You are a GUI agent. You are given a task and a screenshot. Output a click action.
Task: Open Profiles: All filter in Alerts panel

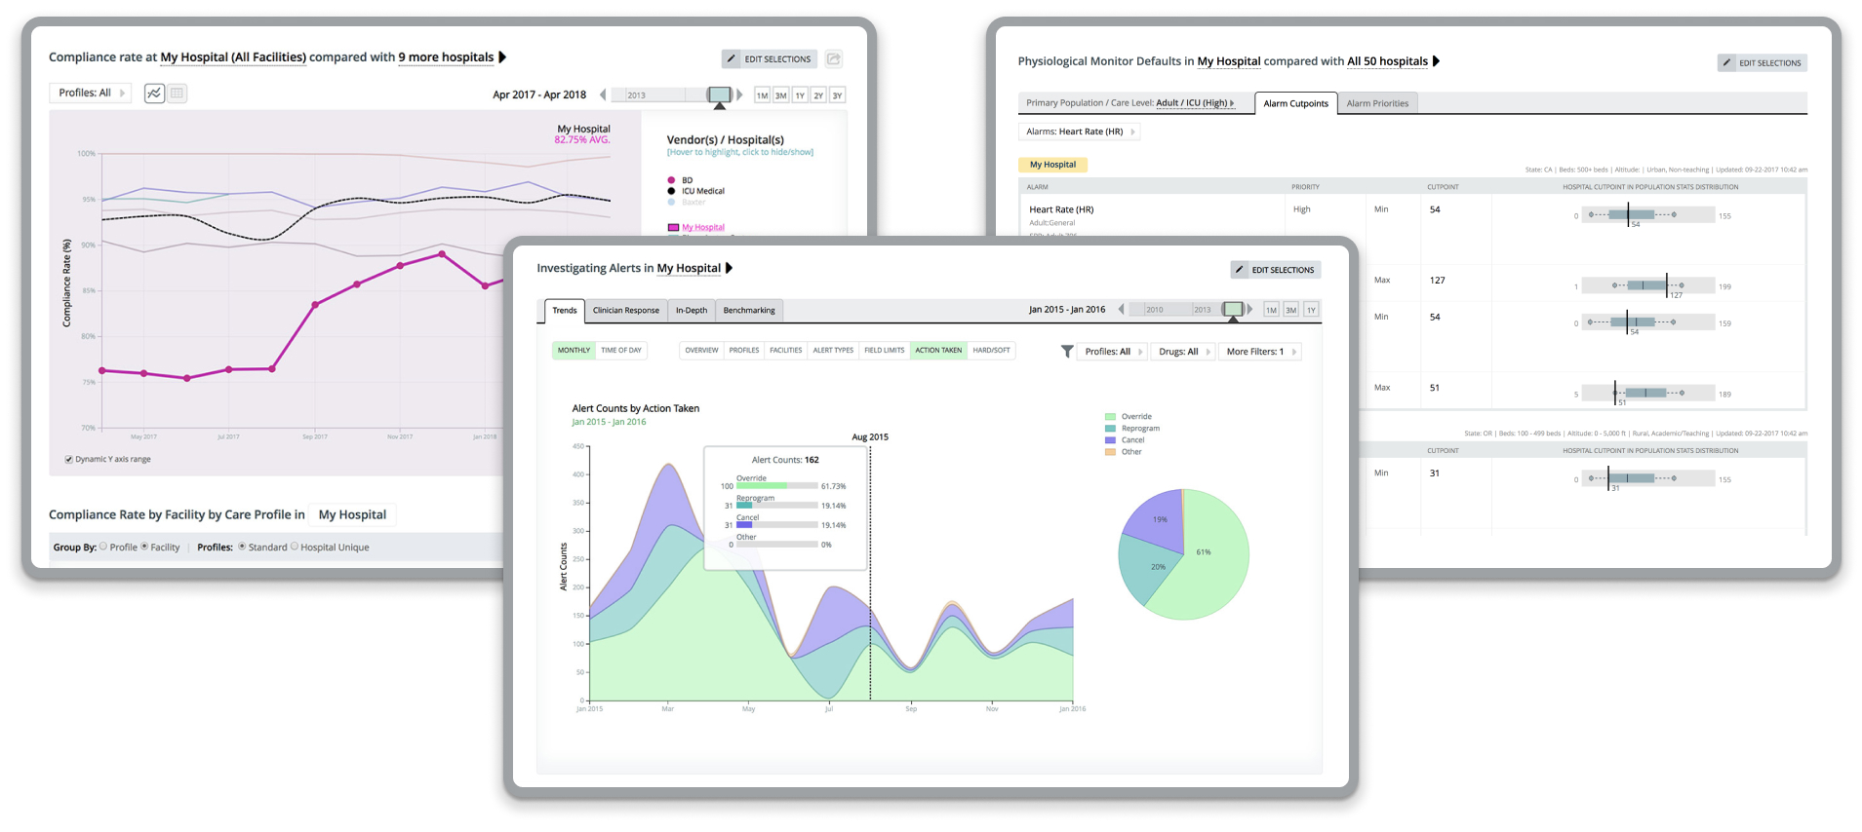point(1112,352)
